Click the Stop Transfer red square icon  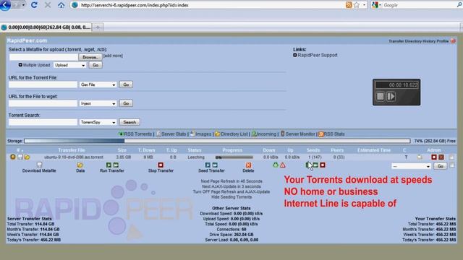point(161,165)
